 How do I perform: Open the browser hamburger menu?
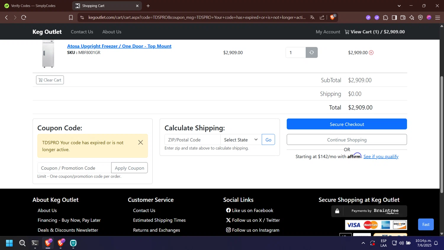[x=438, y=17]
